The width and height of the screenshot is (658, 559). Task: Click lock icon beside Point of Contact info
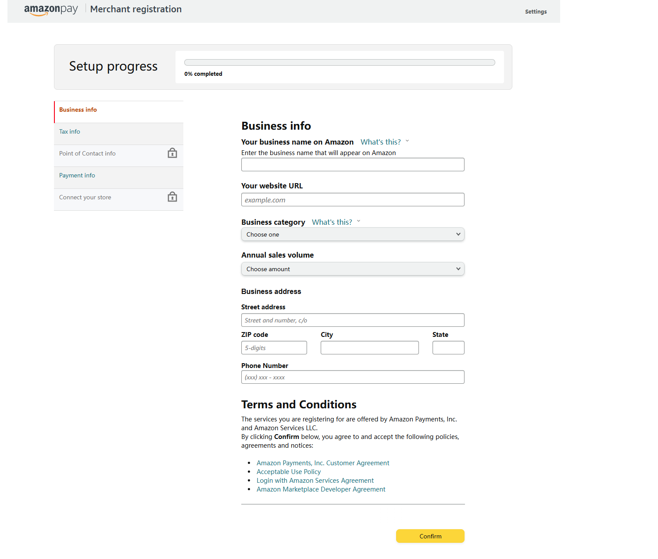coord(172,153)
